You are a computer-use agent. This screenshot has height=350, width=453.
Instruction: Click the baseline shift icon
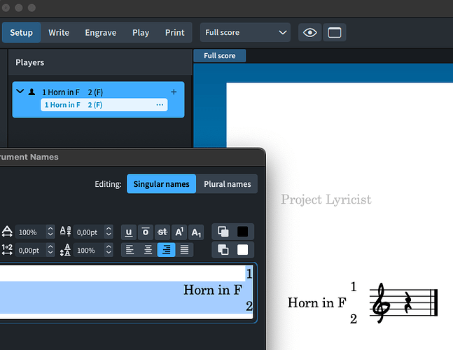(x=65, y=232)
